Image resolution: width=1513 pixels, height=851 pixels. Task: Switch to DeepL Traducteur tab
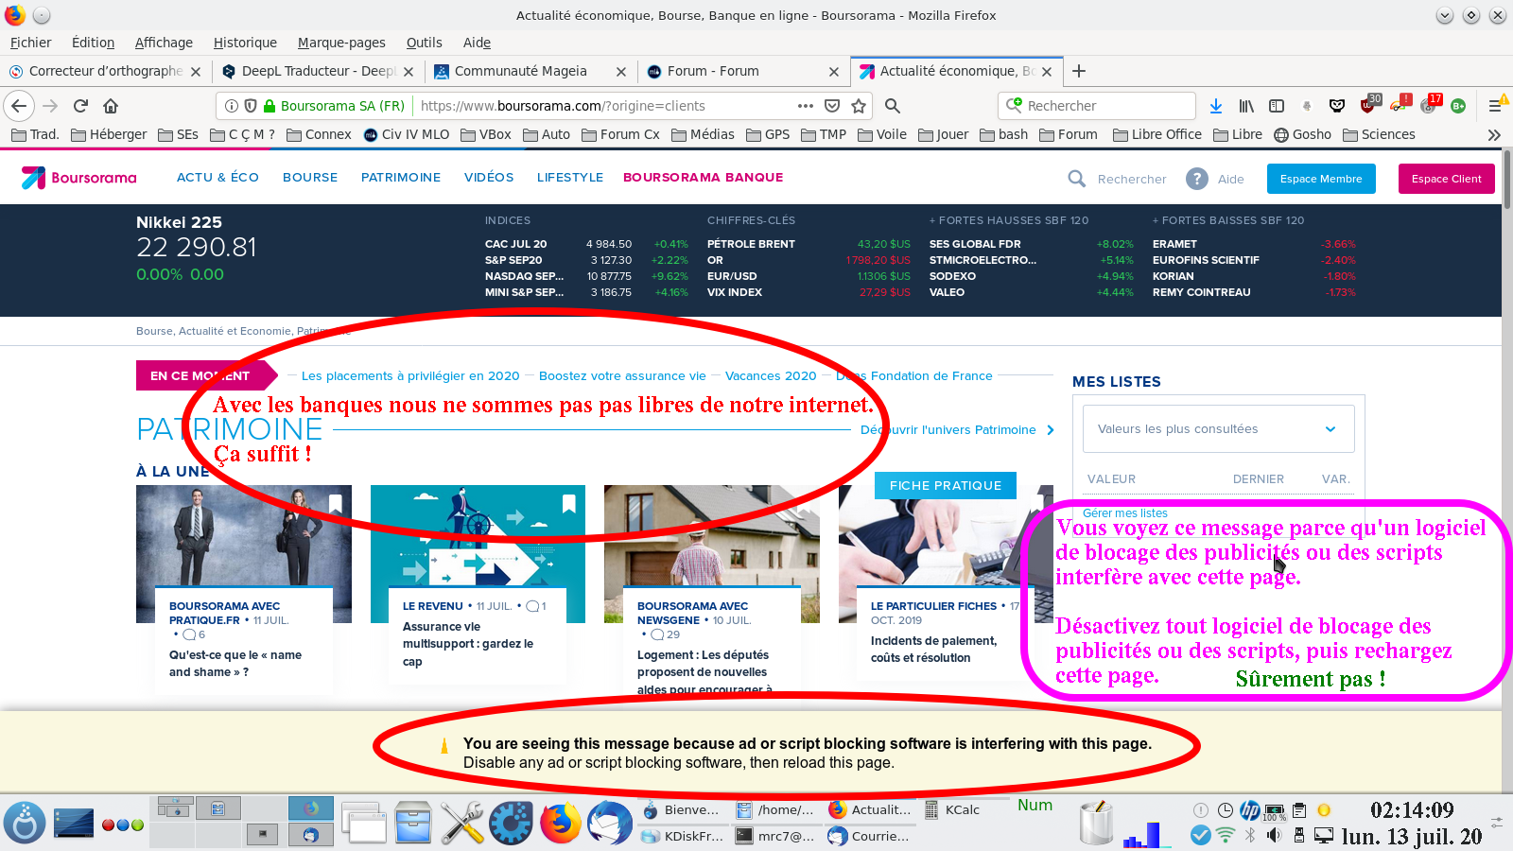click(x=317, y=71)
